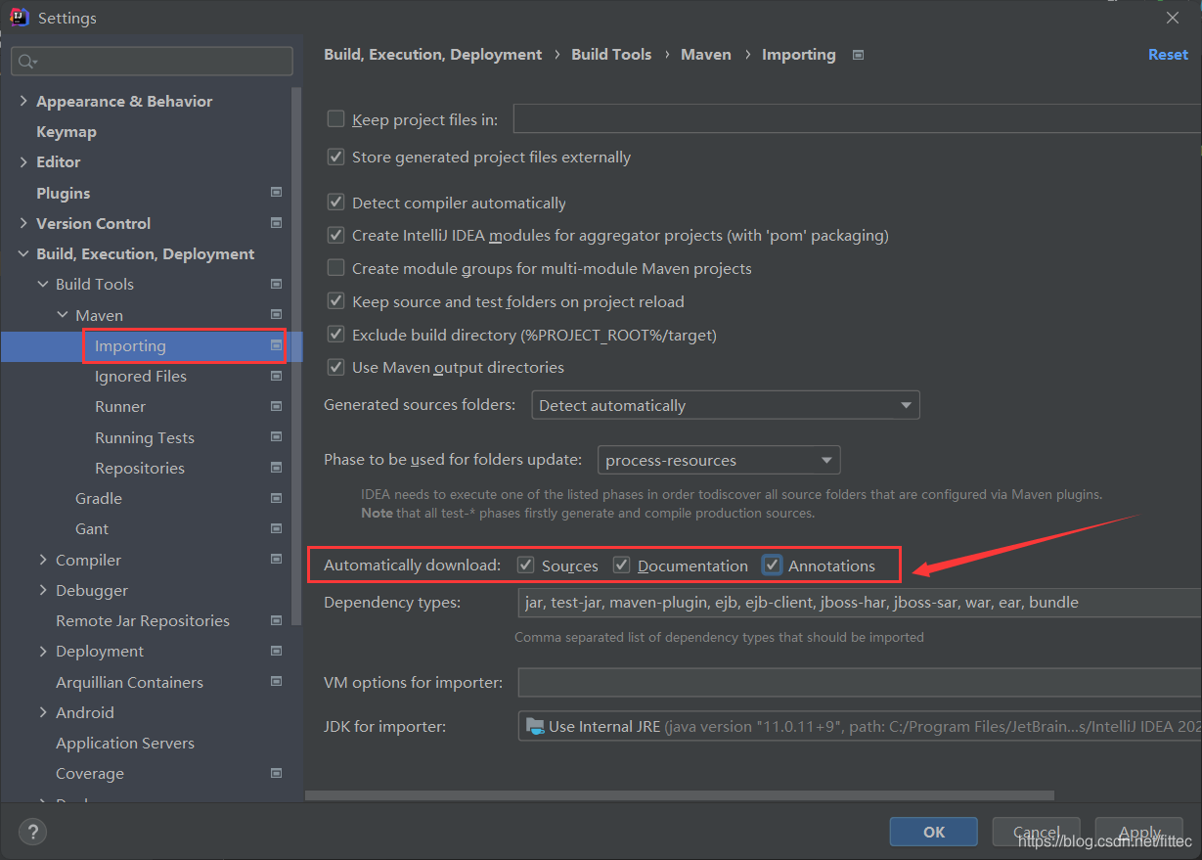Click Keep project files in path field

[858, 119]
